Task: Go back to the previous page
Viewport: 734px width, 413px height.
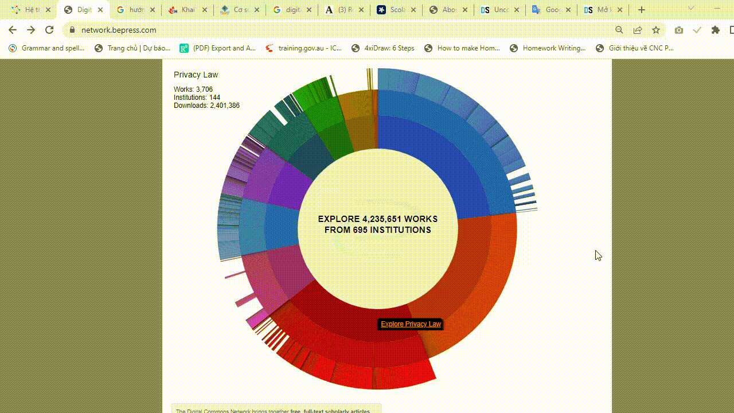Action: 13,30
